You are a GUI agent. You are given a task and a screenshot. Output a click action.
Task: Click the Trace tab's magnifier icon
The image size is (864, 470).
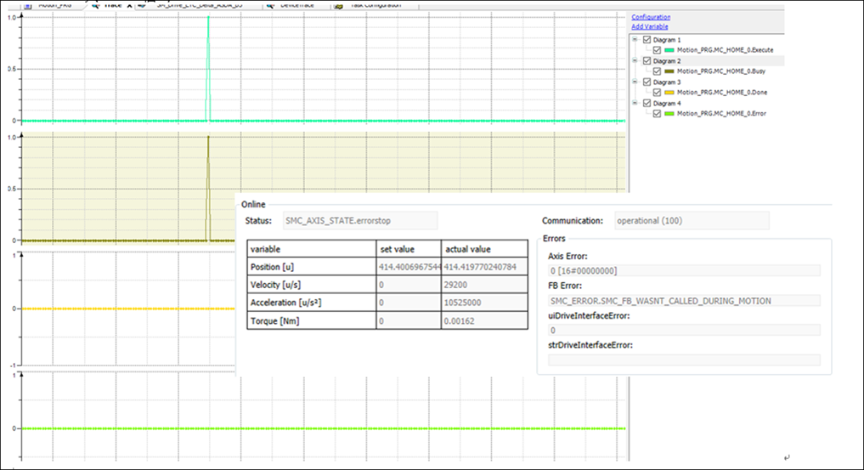tap(95, 5)
